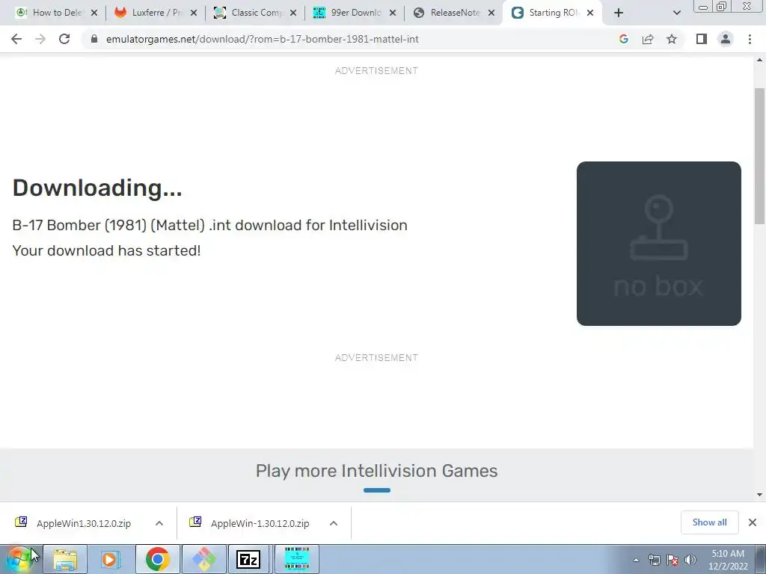Open the cyan pixel-art taskbar app
Viewport: 766px width, 574px height.
coord(297,559)
